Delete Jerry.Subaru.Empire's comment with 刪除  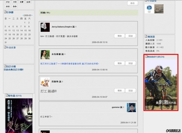[x=119, y=36]
